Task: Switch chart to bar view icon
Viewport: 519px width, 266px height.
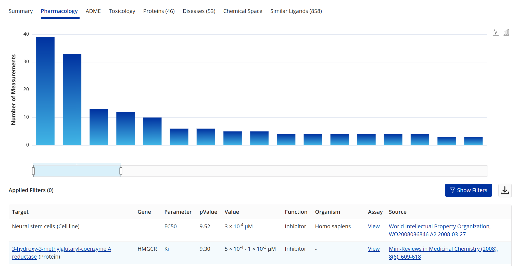Action: [x=506, y=32]
